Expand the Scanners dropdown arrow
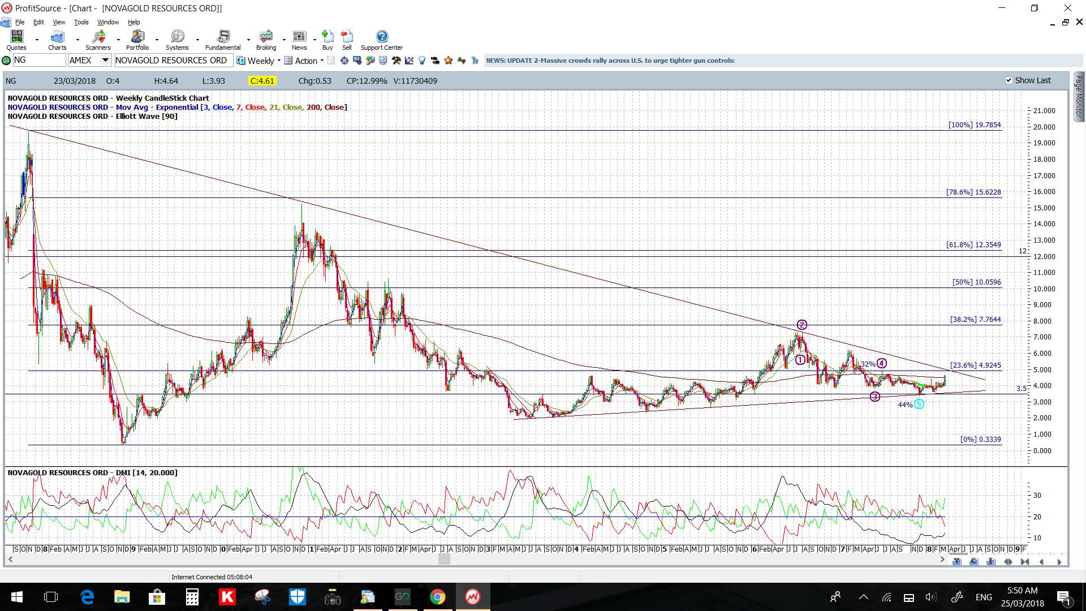 [118, 40]
